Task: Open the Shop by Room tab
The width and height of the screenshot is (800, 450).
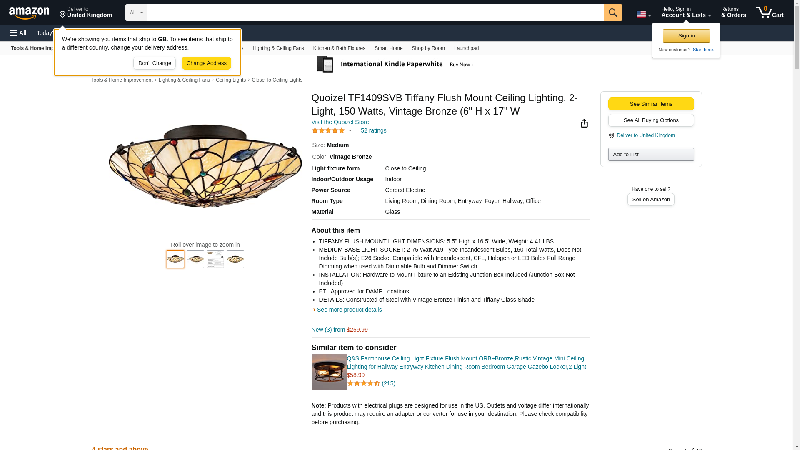Action: (428, 48)
